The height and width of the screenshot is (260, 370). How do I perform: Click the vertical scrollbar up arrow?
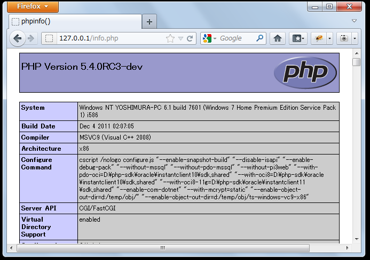(x=357, y=53)
